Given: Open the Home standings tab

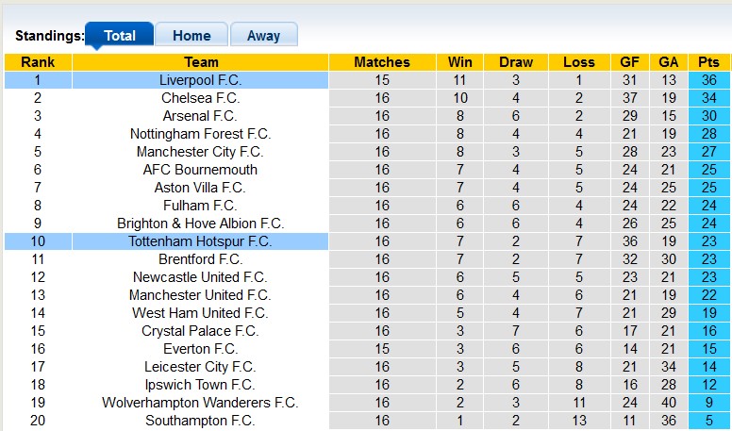Looking at the screenshot, I should [x=191, y=36].
